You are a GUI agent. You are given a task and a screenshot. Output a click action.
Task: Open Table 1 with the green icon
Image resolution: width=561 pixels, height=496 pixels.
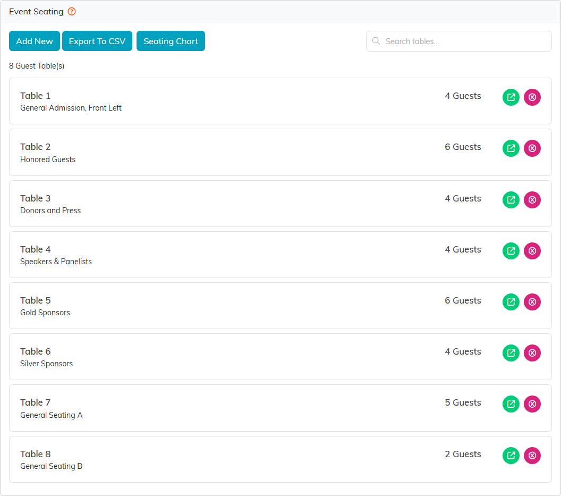click(511, 97)
